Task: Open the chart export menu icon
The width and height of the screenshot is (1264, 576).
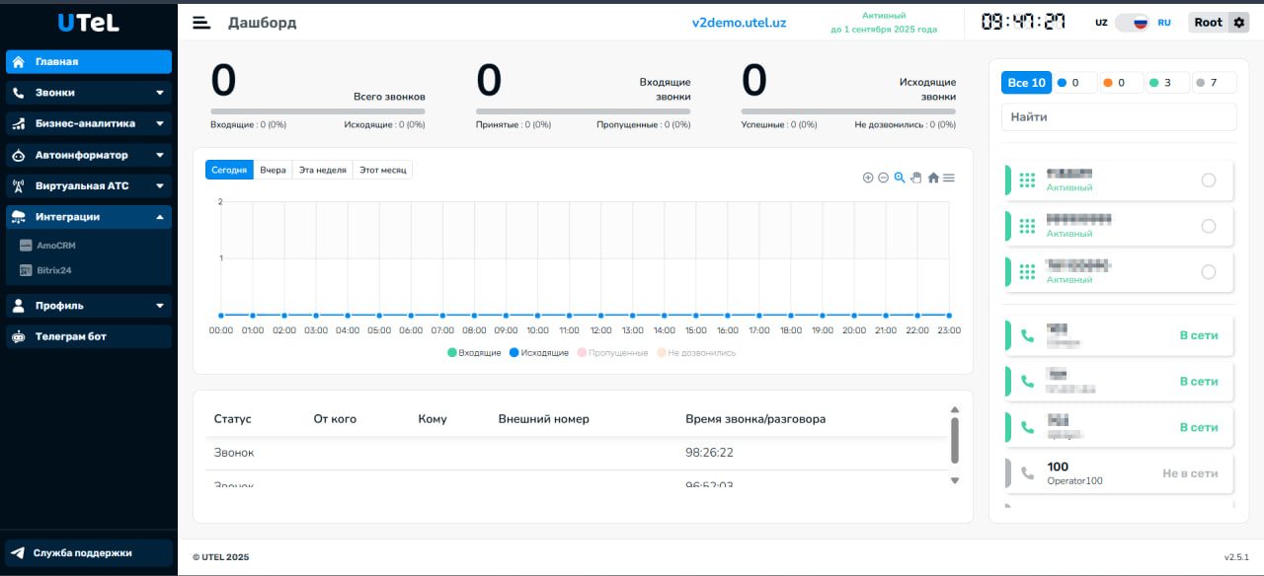Action: click(x=949, y=178)
